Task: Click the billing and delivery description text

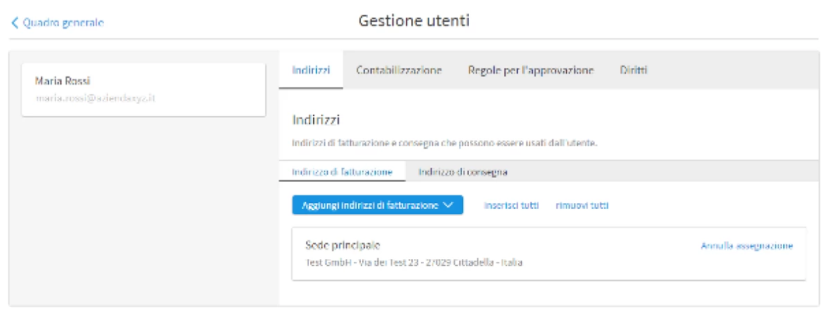Action: (x=444, y=144)
